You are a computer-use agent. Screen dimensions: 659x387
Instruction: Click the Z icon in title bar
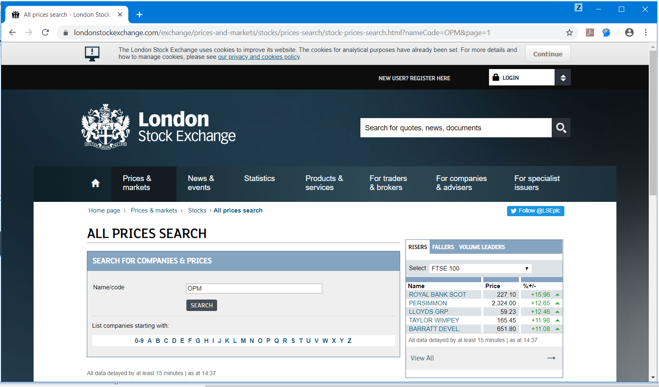pyautogui.click(x=578, y=7)
